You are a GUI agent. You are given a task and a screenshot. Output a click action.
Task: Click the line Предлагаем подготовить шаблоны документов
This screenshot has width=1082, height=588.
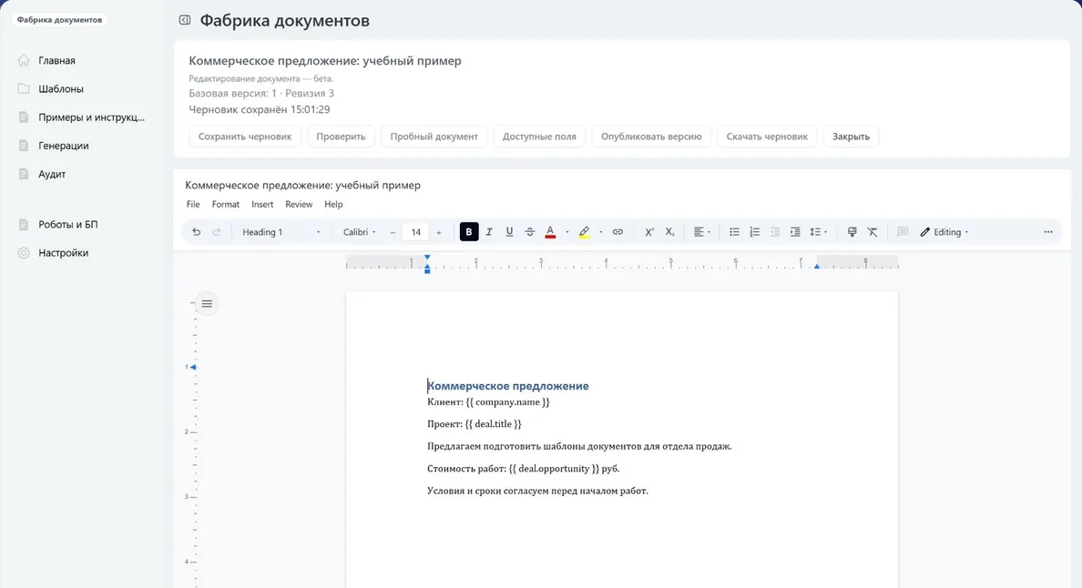[579, 446]
